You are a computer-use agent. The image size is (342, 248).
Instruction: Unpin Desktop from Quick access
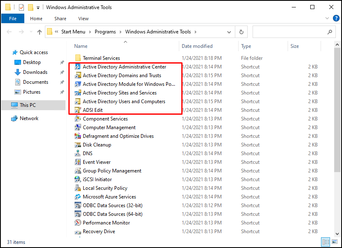[x=62, y=62]
